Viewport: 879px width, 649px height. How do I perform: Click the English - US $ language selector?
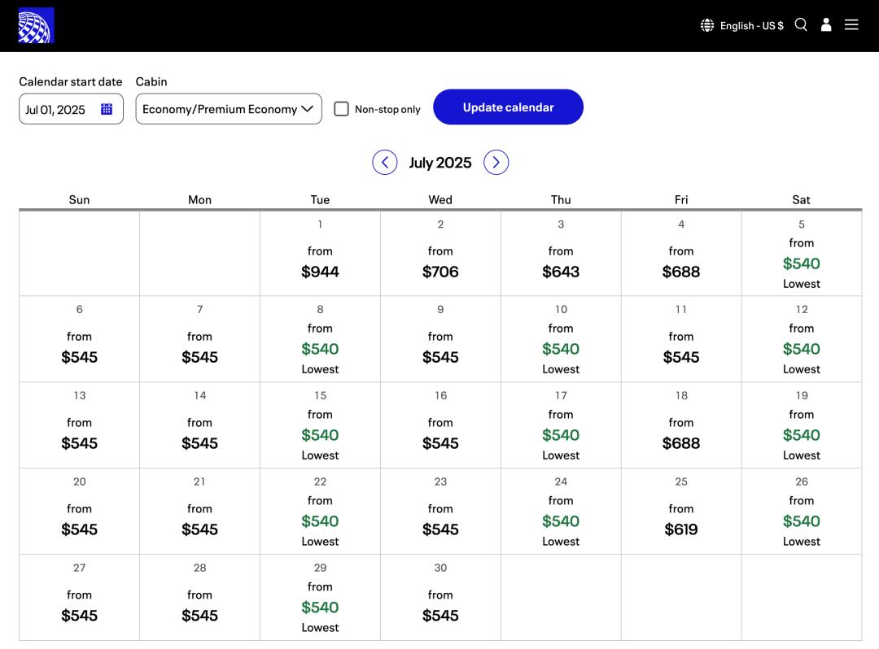click(x=751, y=25)
